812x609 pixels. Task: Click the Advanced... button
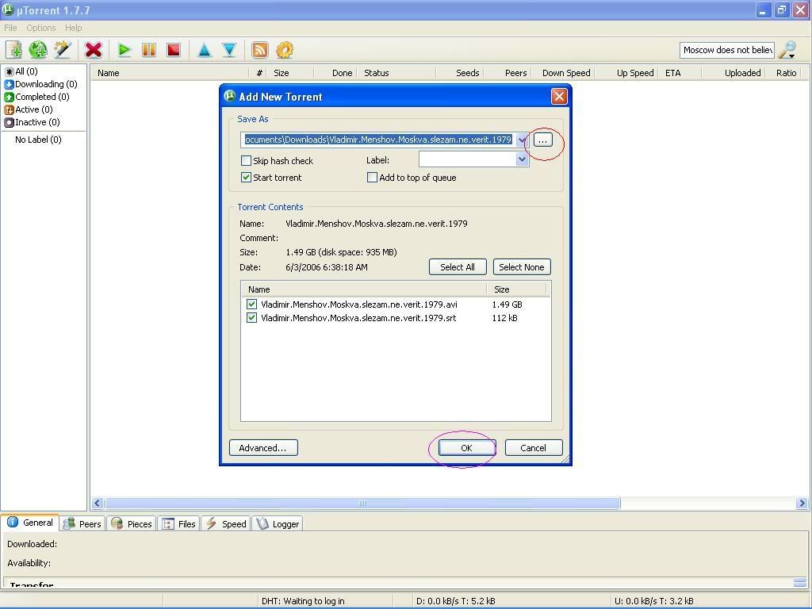coord(262,448)
